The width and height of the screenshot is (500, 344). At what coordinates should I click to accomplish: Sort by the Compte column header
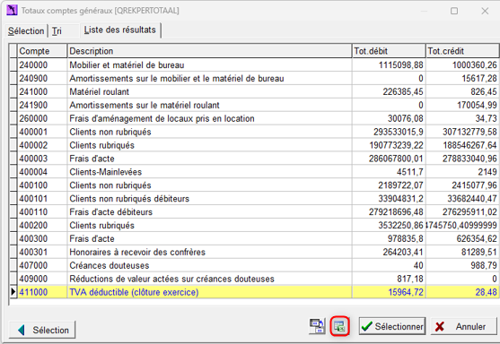[x=42, y=51]
